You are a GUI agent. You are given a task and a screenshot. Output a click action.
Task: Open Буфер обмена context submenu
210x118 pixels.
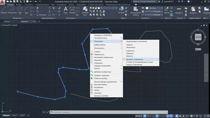coord(106,45)
